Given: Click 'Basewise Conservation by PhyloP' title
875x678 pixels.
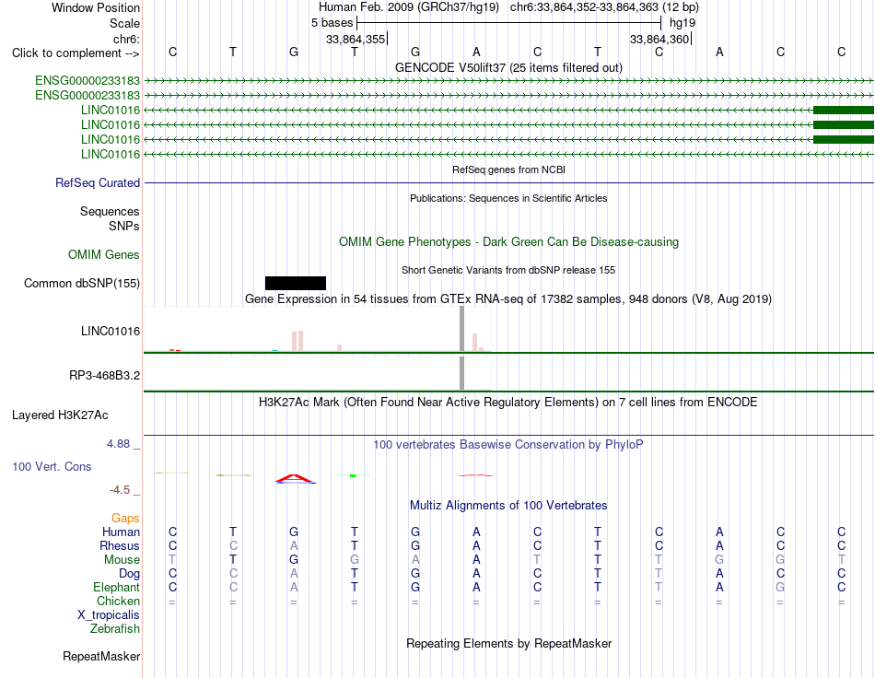Looking at the screenshot, I should click(508, 444).
